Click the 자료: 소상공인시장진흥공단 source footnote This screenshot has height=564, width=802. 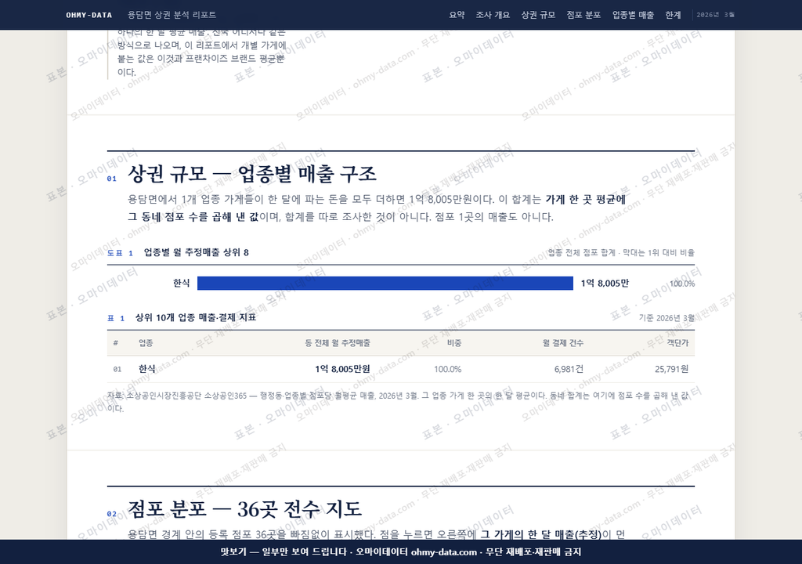(x=398, y=402)
